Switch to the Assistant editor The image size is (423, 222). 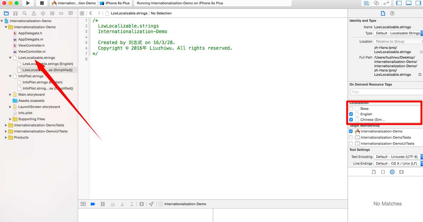376,3
